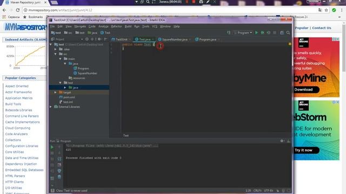346x194 pixels.
Task: Open Run window settings gear
Action: pyautogui.click(x=282, y=141)
